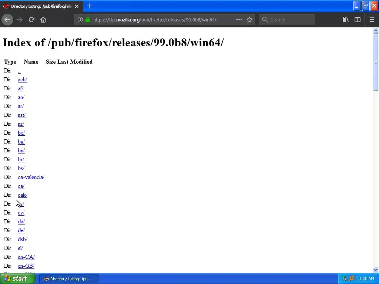Open the Firefox hamburger menu
This screenshot has width=379, height=284.
[372, 20]
